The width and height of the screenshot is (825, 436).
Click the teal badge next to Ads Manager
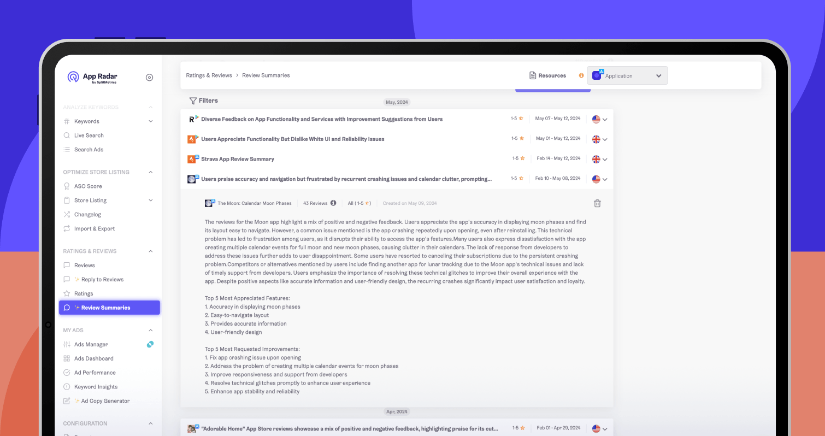(x=150, y=344)
